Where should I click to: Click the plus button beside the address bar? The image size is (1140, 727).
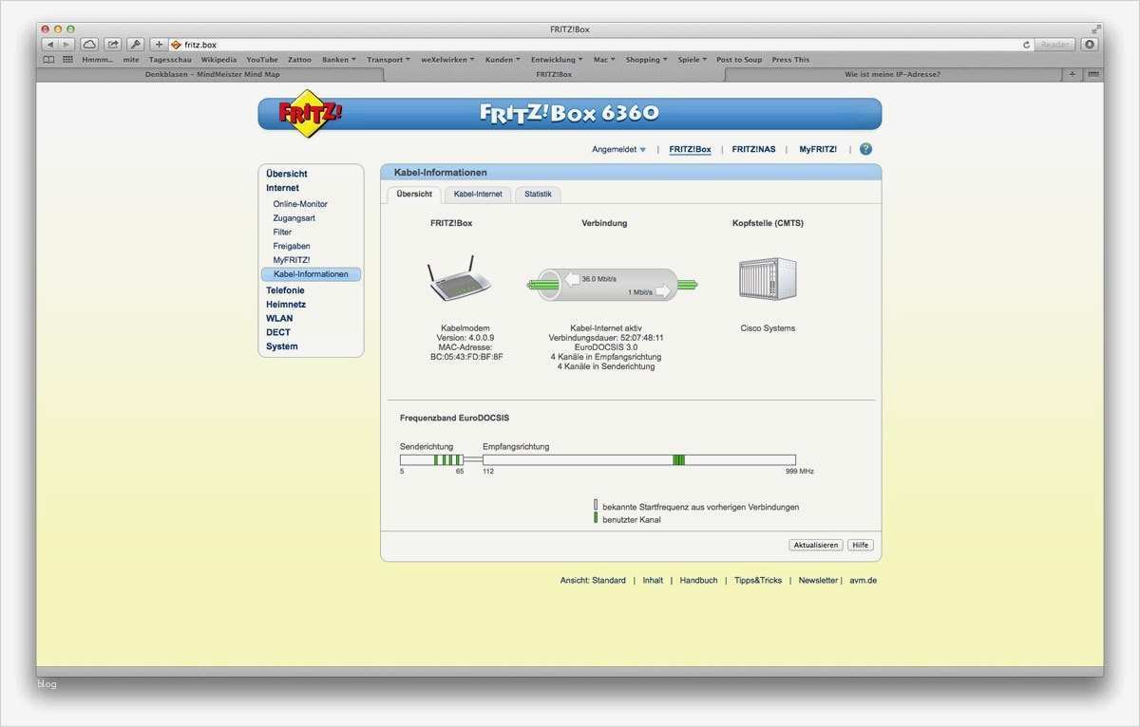[159, 45]
